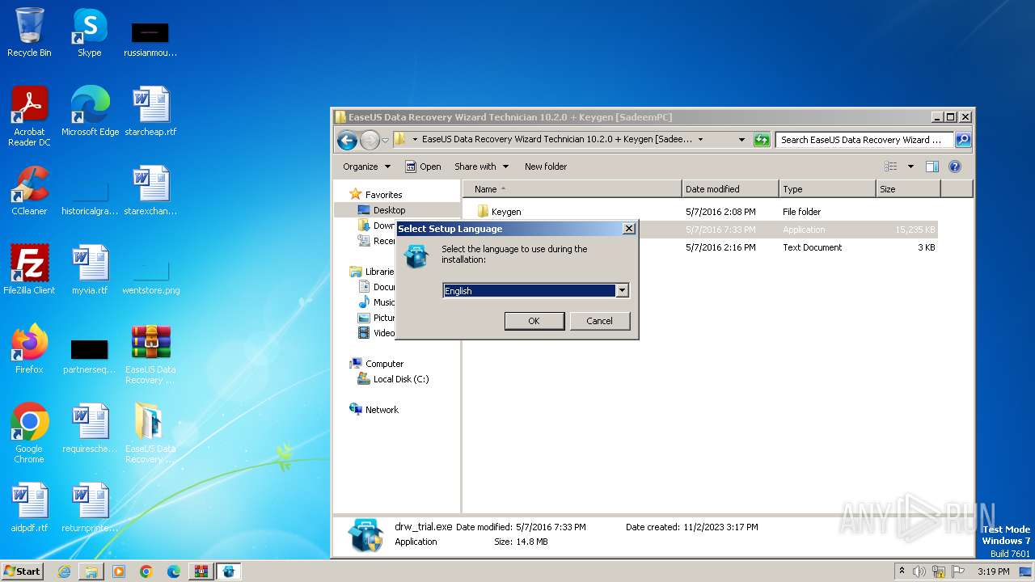Viewport: 1035px width, 582px height.
Task: Confirm language with OK button
Action: 534,321
